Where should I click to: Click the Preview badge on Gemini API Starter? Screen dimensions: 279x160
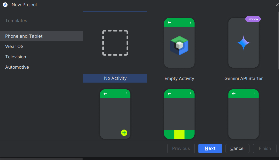(x=253, y=19)
